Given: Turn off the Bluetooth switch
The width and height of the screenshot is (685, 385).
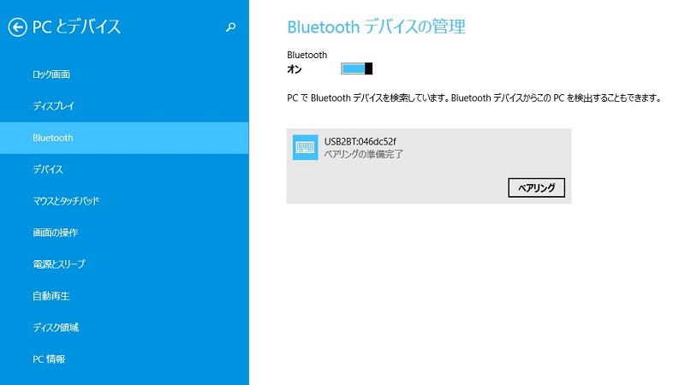Looking at the screenshot, I should [x=356, y=68].
